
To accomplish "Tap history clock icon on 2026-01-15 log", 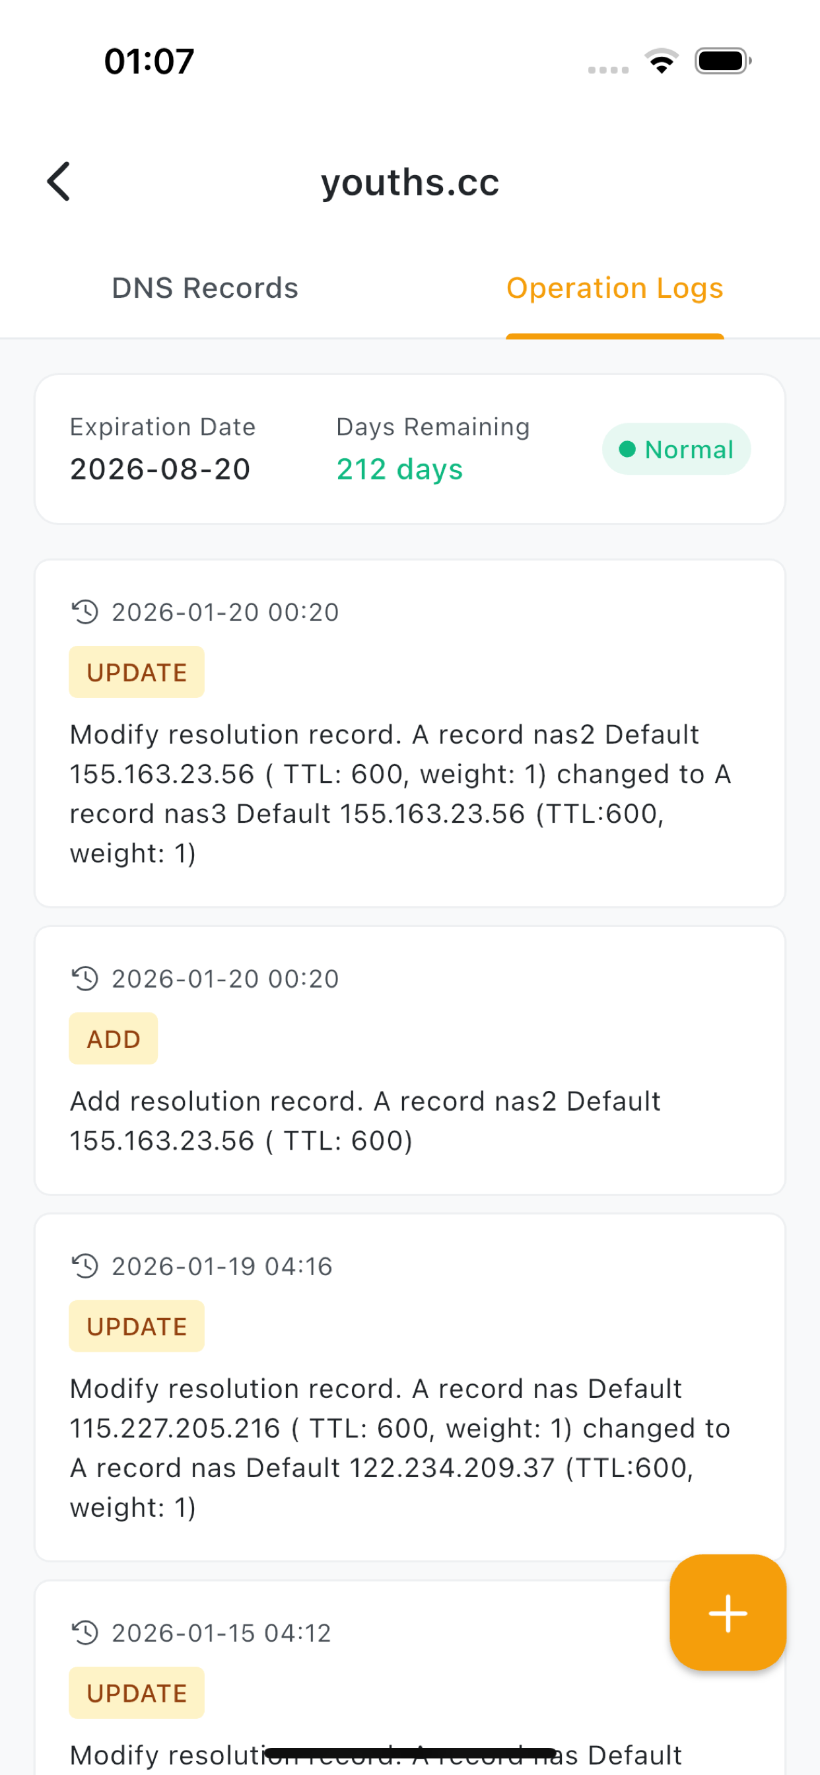I will [85, 1632].
